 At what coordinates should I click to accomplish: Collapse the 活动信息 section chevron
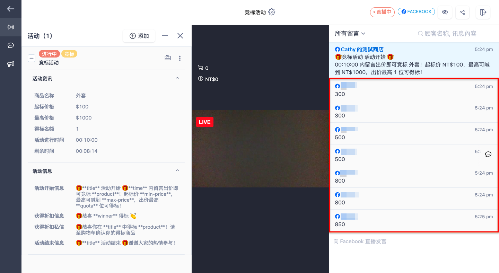click(177, 171)
